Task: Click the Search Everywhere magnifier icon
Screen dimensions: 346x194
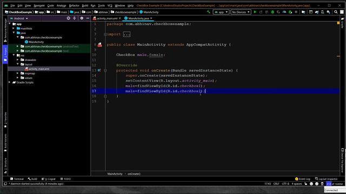Action: point(336,12)
